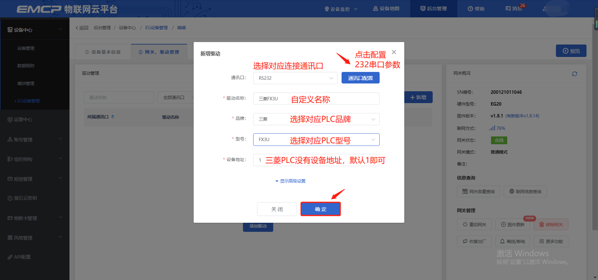Click the 帮助 question mark icon
This screenshot has width=598, height=280.
click(470, 9)
